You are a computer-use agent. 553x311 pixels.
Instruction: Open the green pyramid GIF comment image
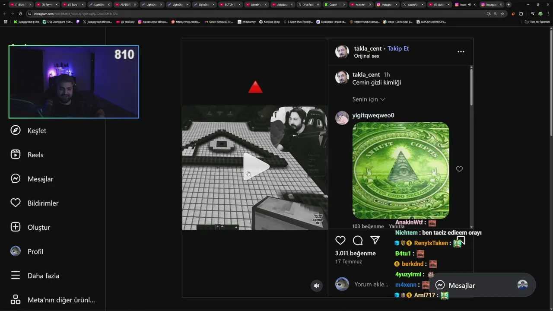pos(400,171)
